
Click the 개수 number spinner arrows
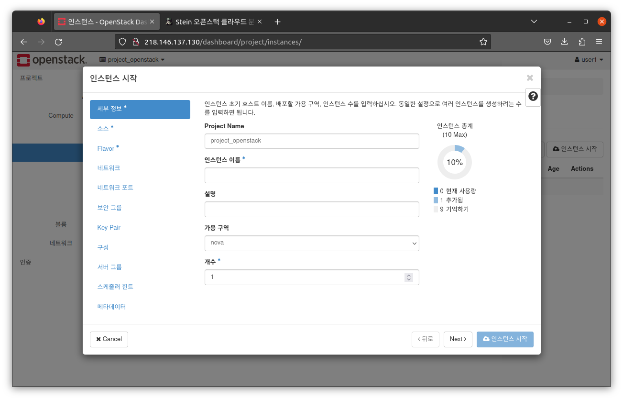point(408,277)
